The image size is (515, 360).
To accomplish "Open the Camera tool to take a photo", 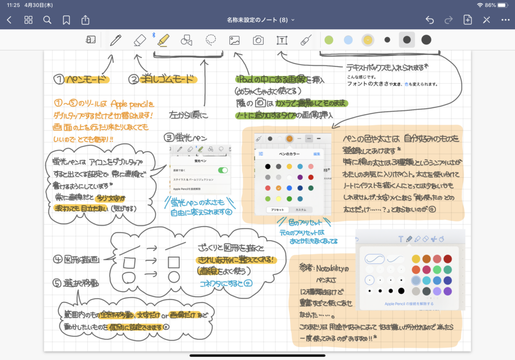I will click(x=258, y=40).
